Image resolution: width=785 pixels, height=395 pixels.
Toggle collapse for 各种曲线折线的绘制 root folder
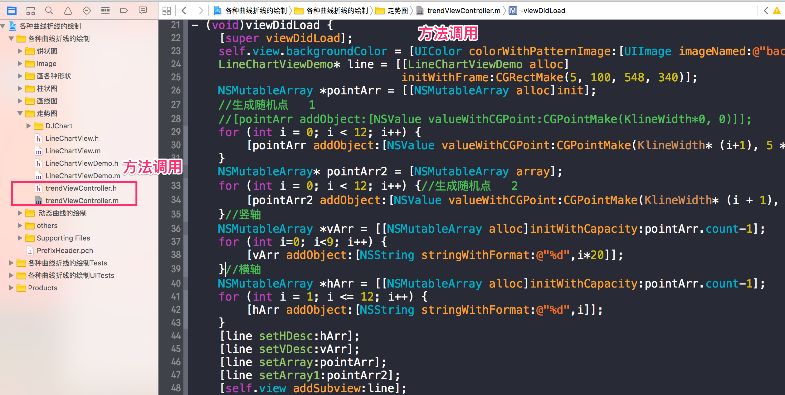point(5,26)
